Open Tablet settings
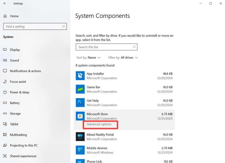 tap(14, 124)
